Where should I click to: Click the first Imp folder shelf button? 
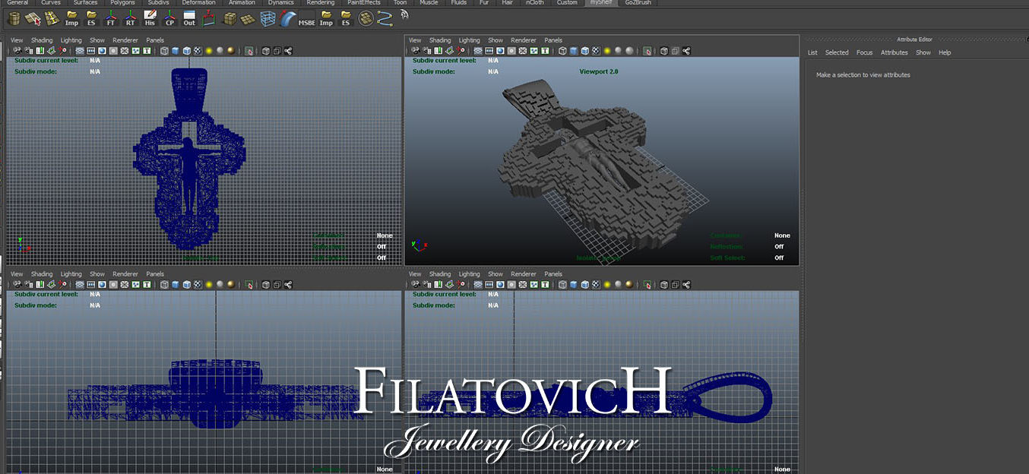(x=71, y=18)
